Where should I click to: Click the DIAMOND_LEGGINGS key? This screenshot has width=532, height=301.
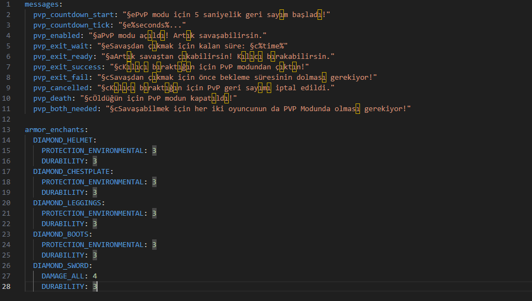pyautogui.click(x=67, y=203)
